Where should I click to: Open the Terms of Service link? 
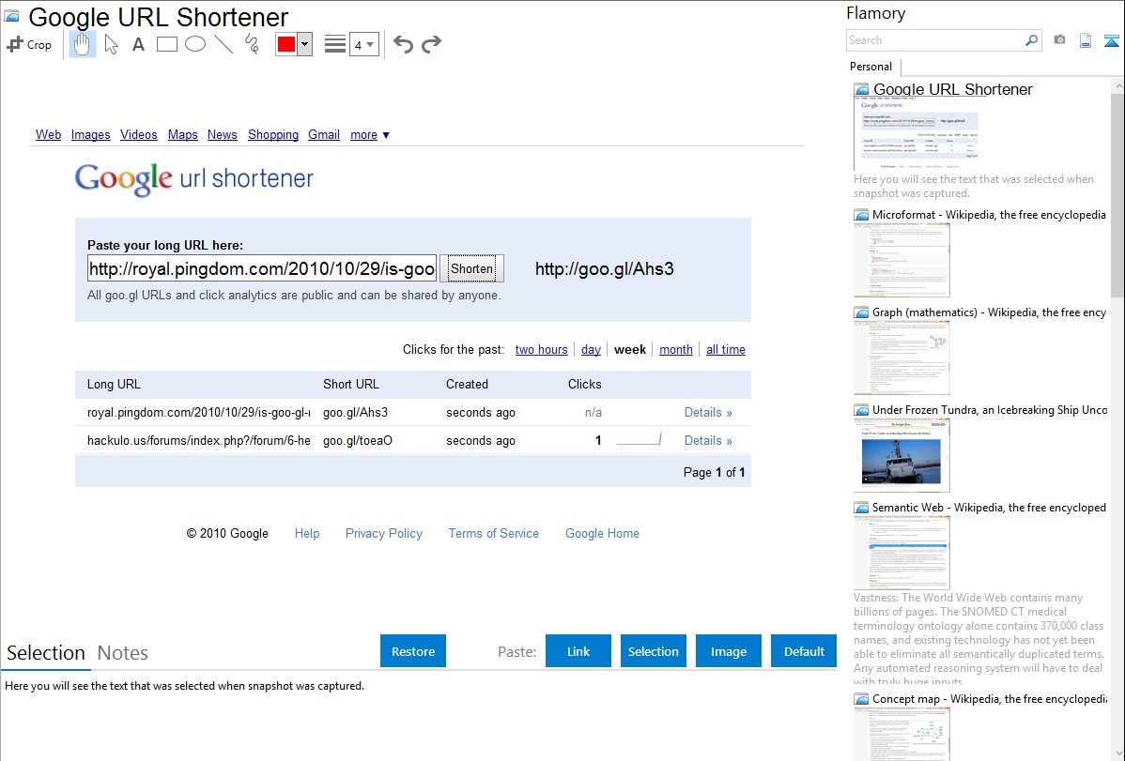(494, 533)
